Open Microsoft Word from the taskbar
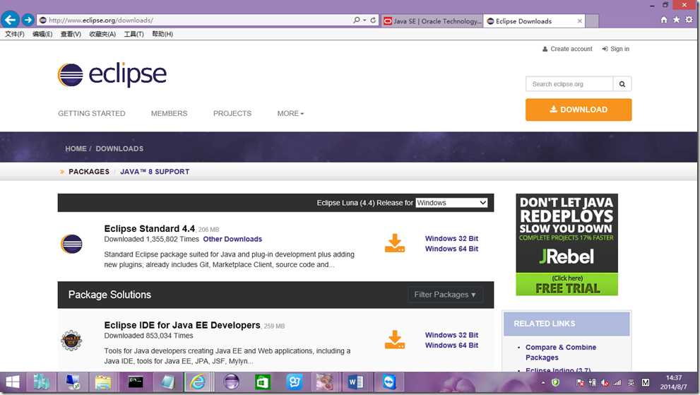This screenshot has height=395, width=700. [x=356, y=382]
